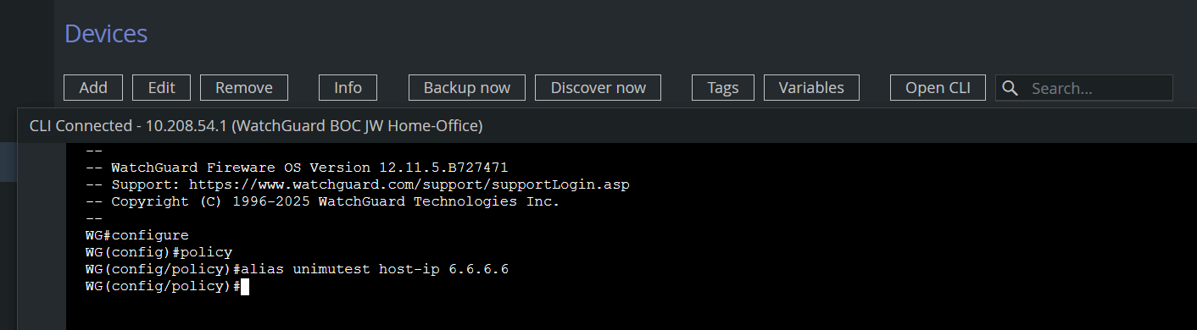Click the watchguard.com support URL line
Screen dimensions: 1197x330
[x=358, y=184]
